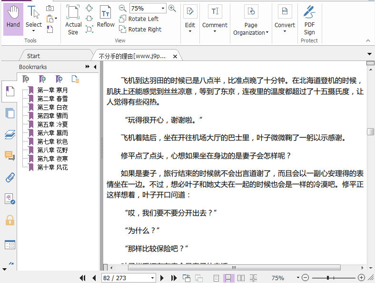The image size is (375, 283).
Task: Go to bookmark 第一章 寒月
Action: point(52,90)
